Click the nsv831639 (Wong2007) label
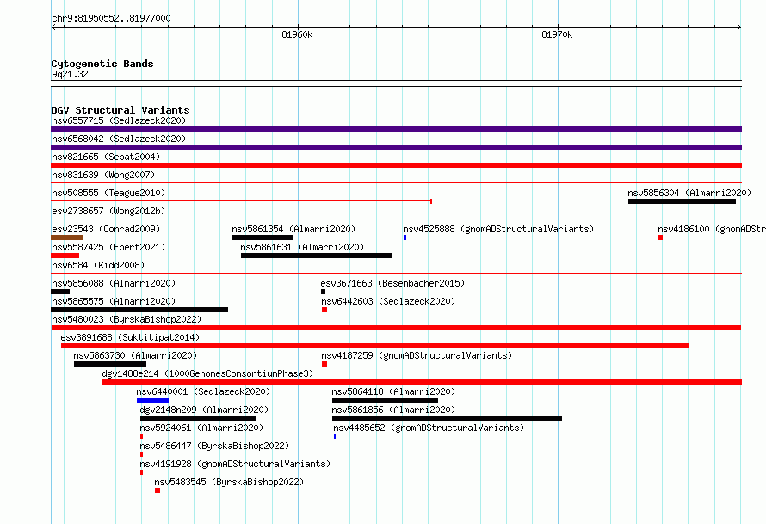This screenshot has height=524, width=766. click(103, 175)
